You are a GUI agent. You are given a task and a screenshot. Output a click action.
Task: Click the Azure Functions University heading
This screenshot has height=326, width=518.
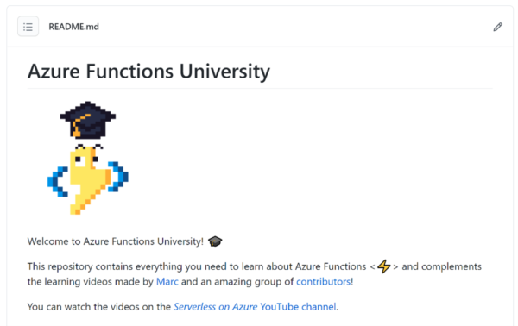(x=148, y=72)
